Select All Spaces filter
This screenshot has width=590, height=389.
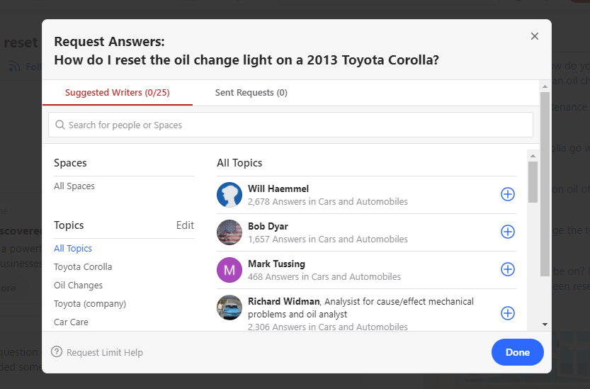point(74,186)
